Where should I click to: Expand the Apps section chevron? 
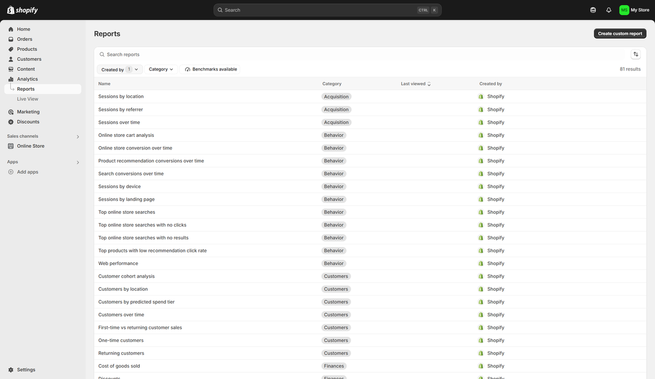[x=78, y=163]
